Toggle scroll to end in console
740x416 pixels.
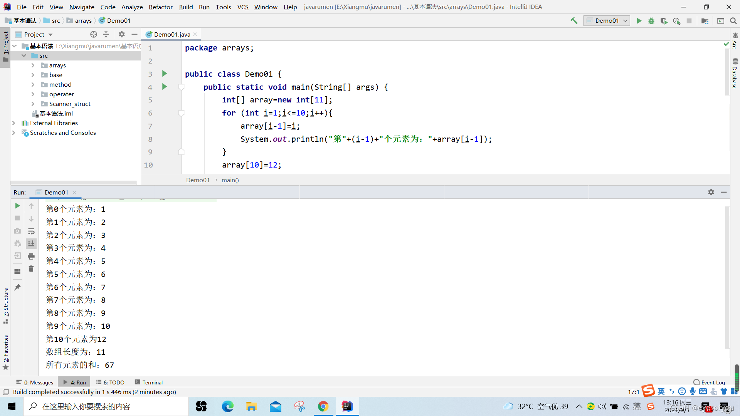[31, 243]
